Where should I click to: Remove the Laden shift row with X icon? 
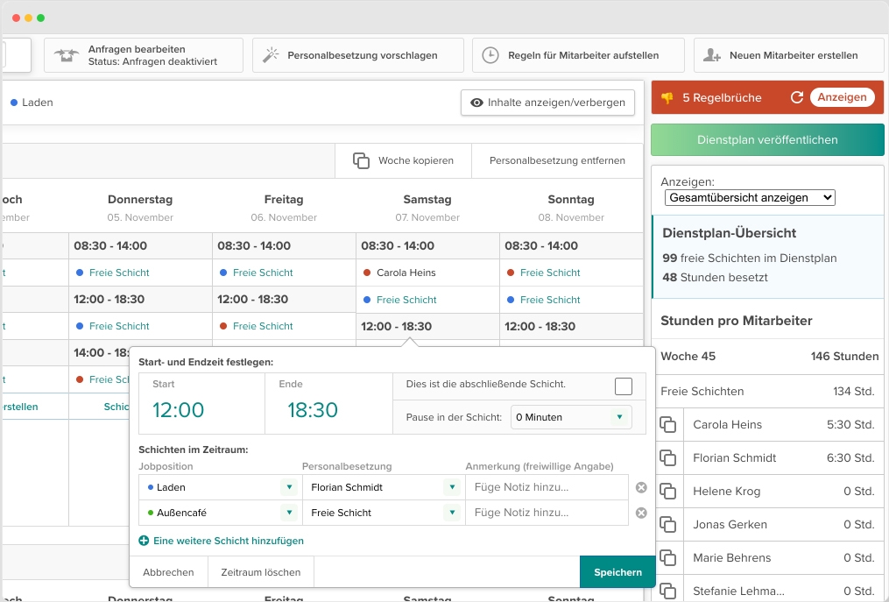641,487
